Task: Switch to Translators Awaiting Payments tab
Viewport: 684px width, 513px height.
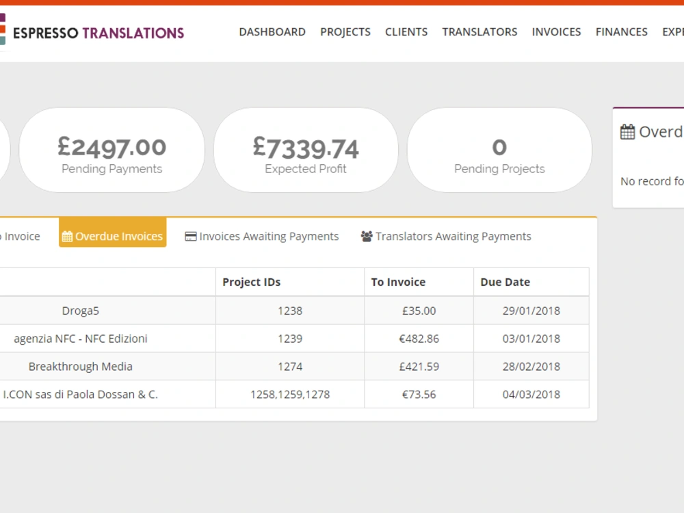Action: point(446,237)
